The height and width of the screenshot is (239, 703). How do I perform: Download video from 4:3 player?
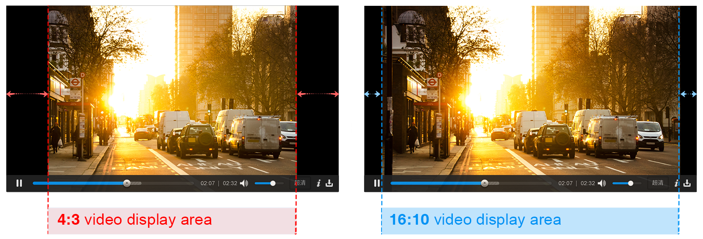329,183
